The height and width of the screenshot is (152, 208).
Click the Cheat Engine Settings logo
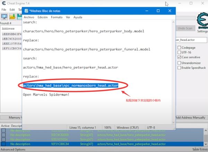pos(202,20)
